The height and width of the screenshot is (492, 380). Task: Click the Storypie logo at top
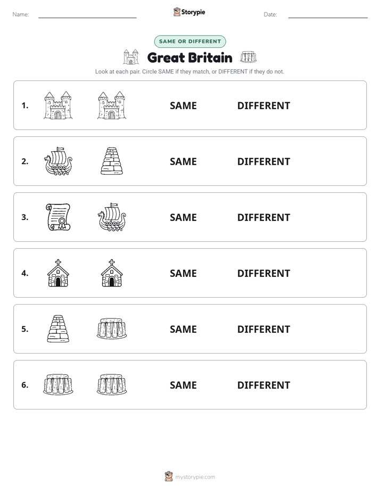189,12
